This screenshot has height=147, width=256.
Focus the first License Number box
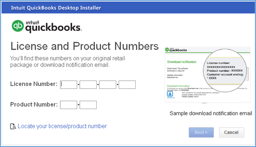(x=68, y=85)
